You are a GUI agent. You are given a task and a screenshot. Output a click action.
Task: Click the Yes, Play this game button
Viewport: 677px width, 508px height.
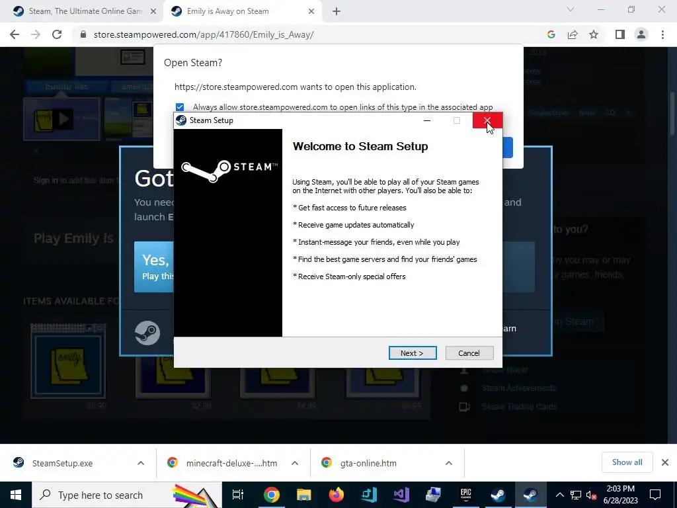point(153,267)
